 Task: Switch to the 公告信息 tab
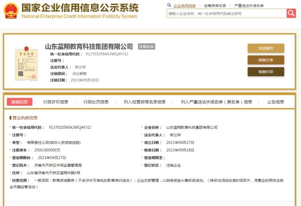point(275,102)
